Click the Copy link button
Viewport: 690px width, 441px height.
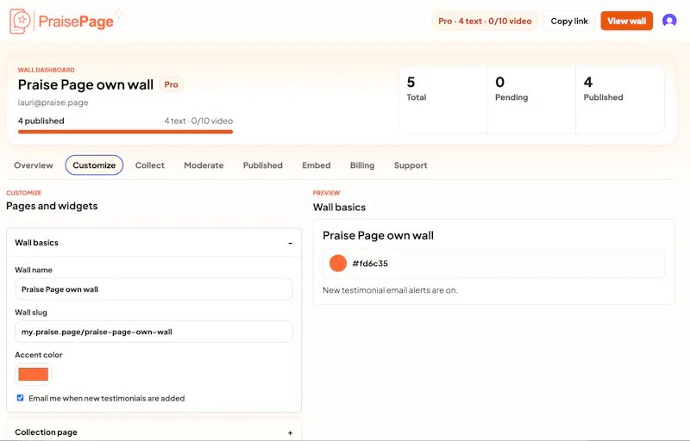coord(569,21)
